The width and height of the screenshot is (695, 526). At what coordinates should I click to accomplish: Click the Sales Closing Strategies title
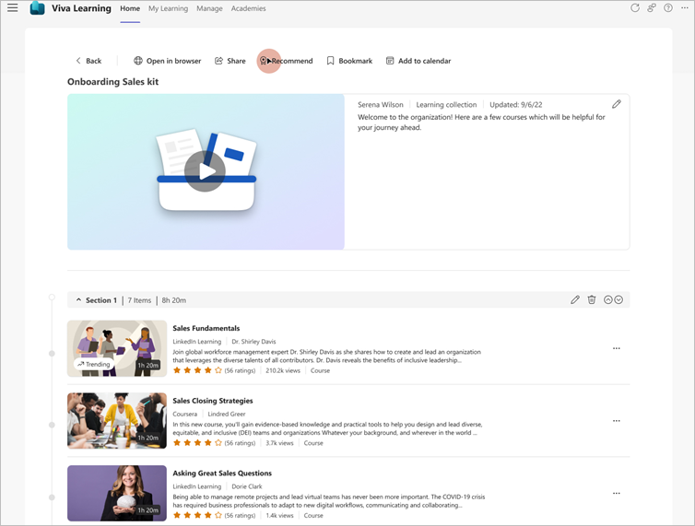tap(213, 401)
